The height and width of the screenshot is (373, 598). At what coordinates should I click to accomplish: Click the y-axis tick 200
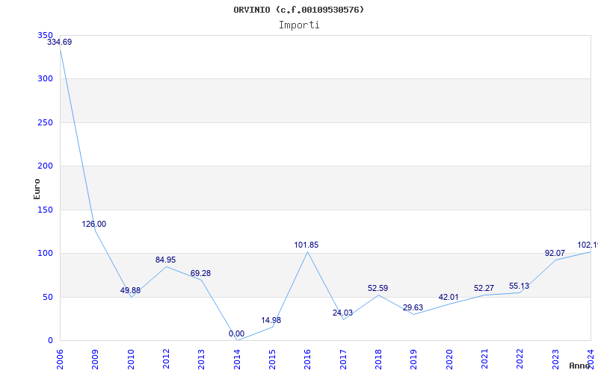click(45, 166)
